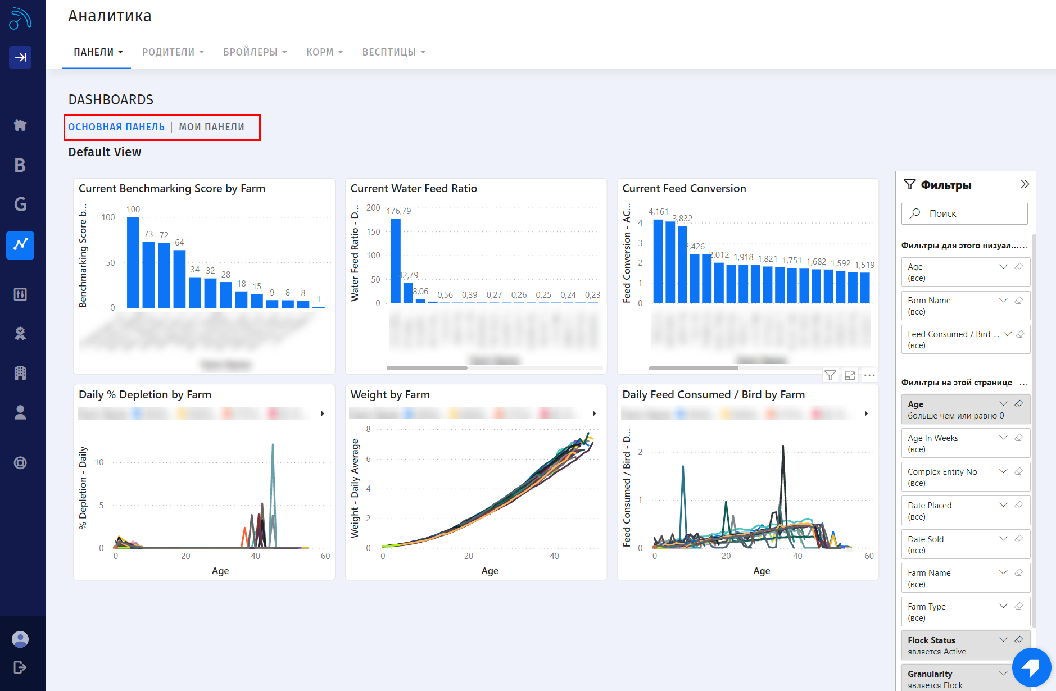The image size is (1056, 691).
Task: Open the award badge sidebar icon
Action: coord(20,333)
